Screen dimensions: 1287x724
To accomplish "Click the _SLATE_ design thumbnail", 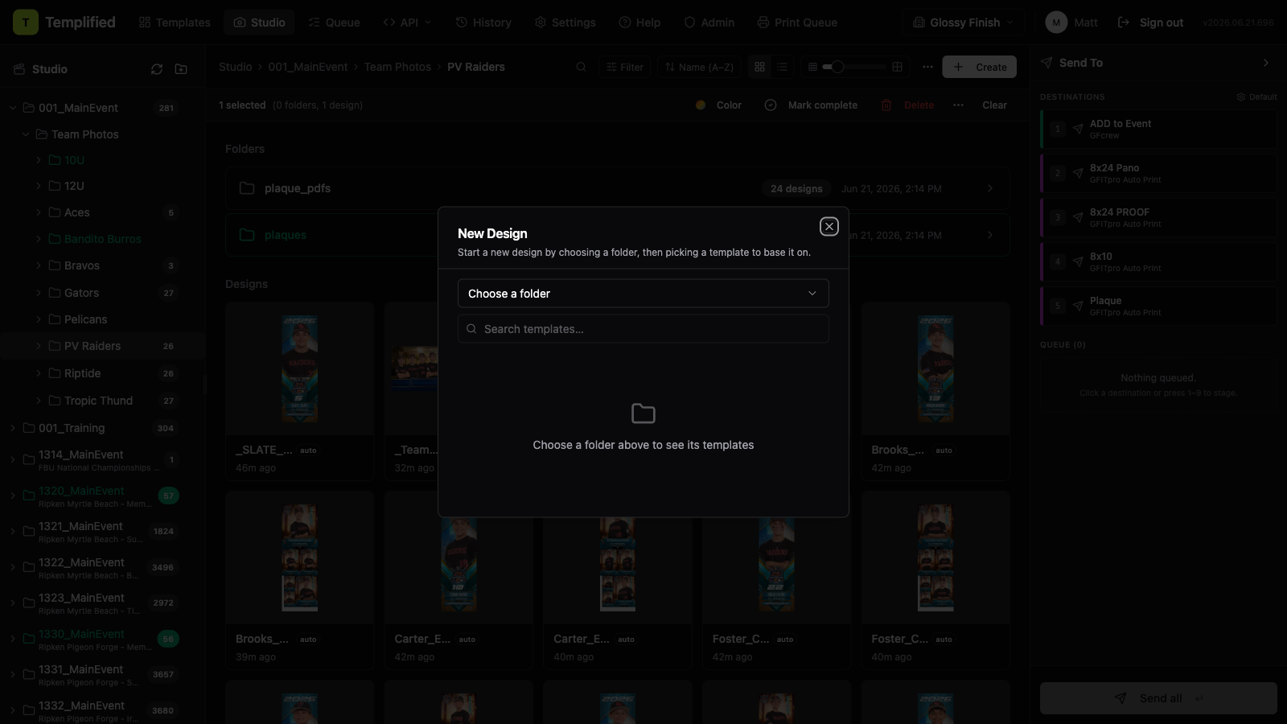I will click(299, 369).
